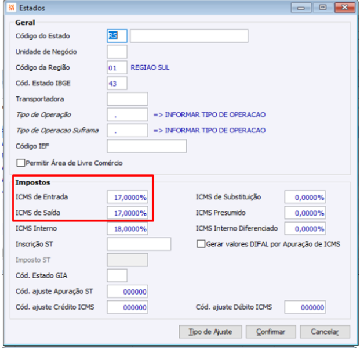Close the Estados window
This screenshot has width=360, height=348.
(344, 8)
